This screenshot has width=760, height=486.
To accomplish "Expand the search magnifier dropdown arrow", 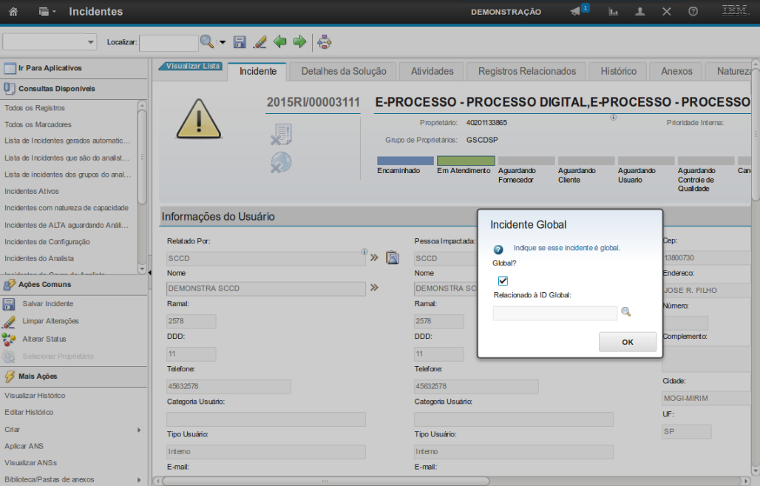I will (x=222, y=42).
